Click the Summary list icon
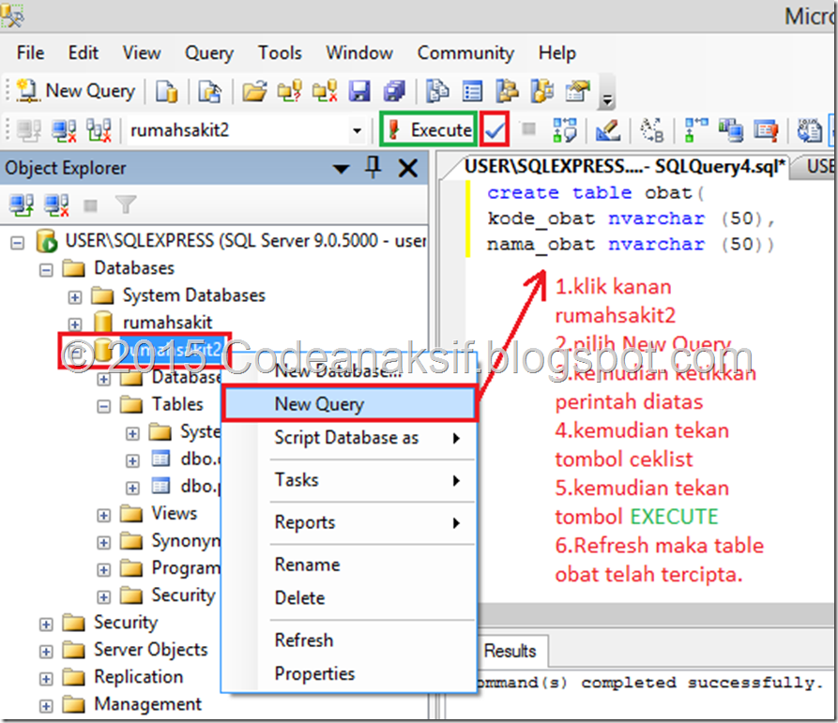Viewport: 838px width, 723px height. [472, 91]
